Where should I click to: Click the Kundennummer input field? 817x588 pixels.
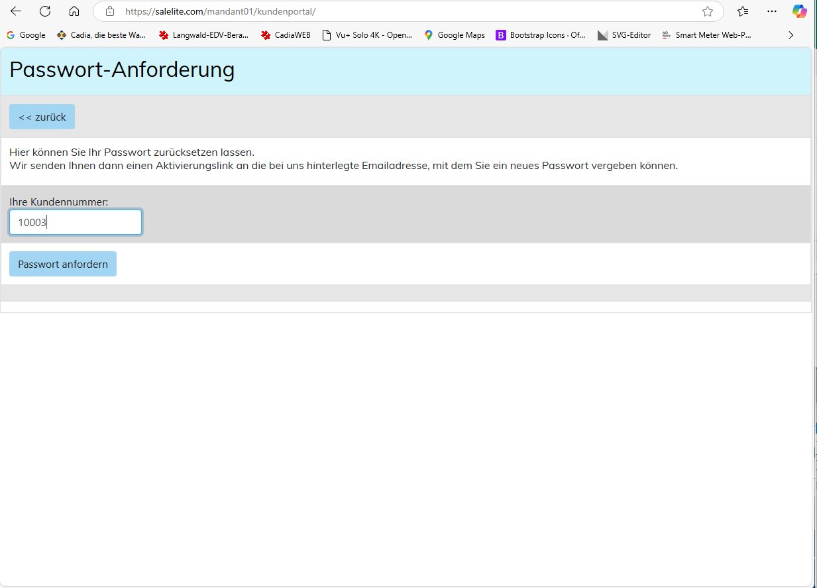tap(76, 223)
